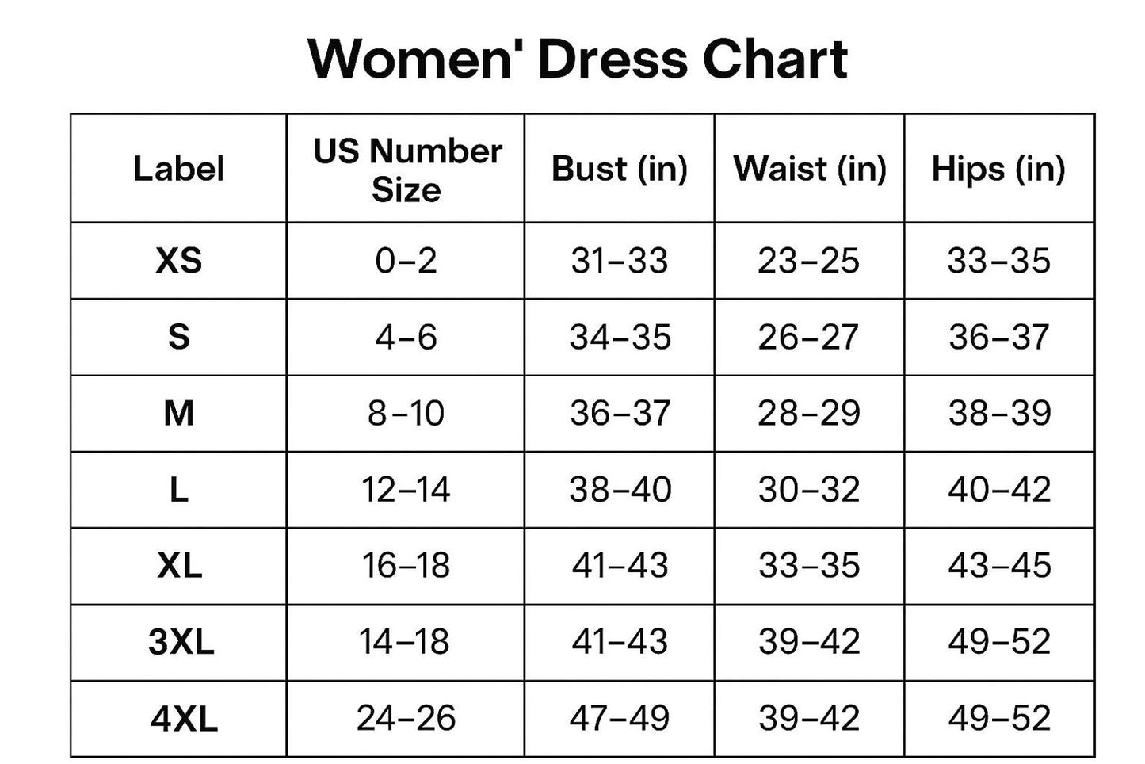Click the 8–10 US size cell

[406, 413]
